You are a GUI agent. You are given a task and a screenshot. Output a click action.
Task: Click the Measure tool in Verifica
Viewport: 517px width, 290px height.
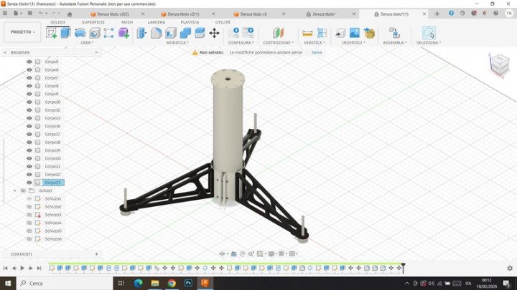click(x=307, y=33)
